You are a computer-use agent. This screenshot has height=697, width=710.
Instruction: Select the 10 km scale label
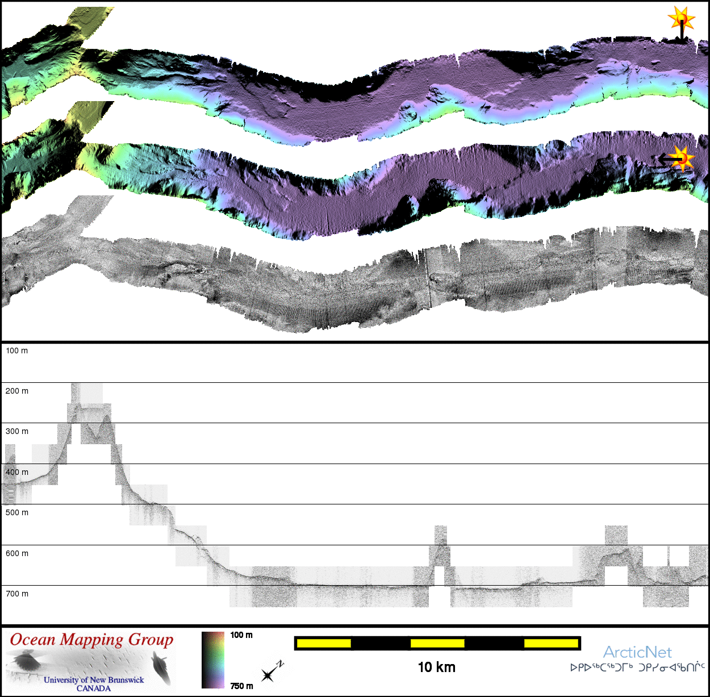(436, 667)
